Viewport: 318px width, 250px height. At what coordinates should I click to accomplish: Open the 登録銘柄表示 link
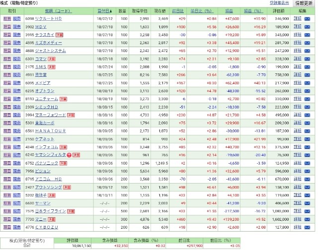click(279, 3)
